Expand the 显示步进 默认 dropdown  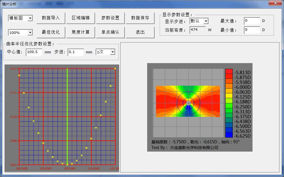point(206,21)
